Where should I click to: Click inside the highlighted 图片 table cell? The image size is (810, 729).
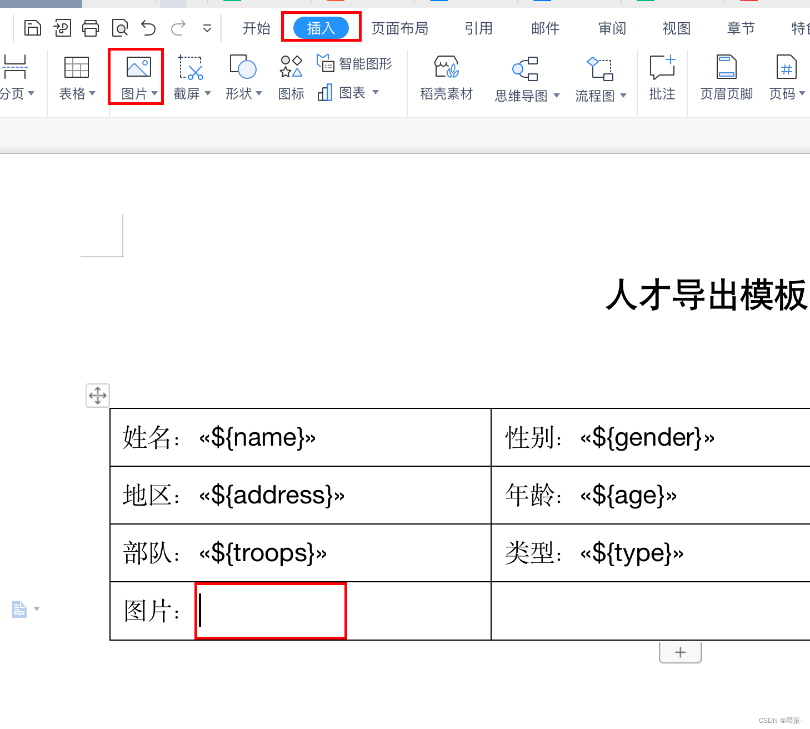pyautogui.click(x=271, y=611)
